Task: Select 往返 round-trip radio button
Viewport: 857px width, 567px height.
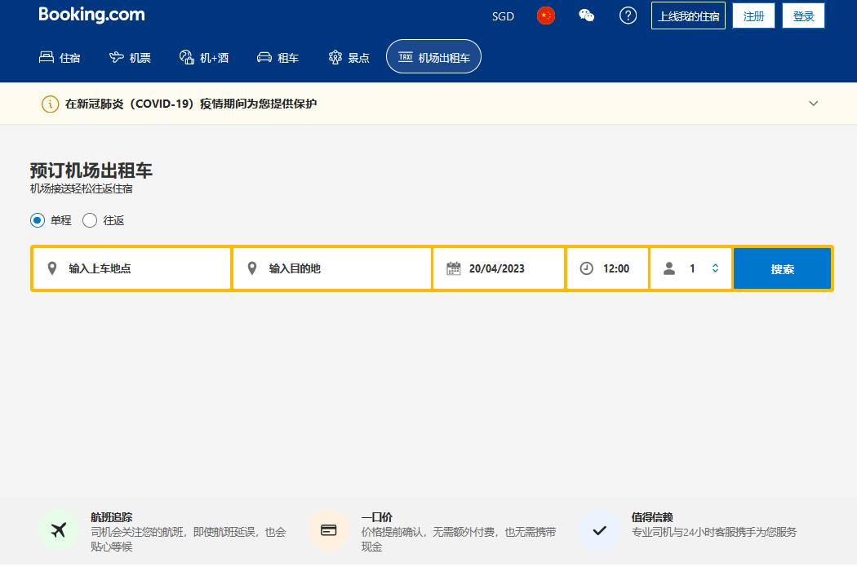Action: 90,220
